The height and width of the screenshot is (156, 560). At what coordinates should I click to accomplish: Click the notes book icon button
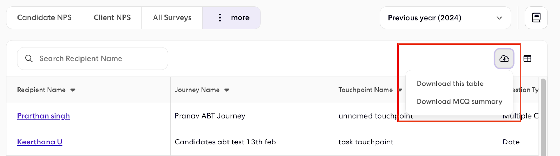point(536,17)
